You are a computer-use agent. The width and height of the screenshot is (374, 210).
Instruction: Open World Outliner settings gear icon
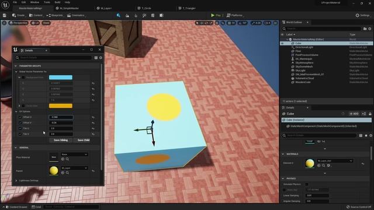tap(370, 29)
